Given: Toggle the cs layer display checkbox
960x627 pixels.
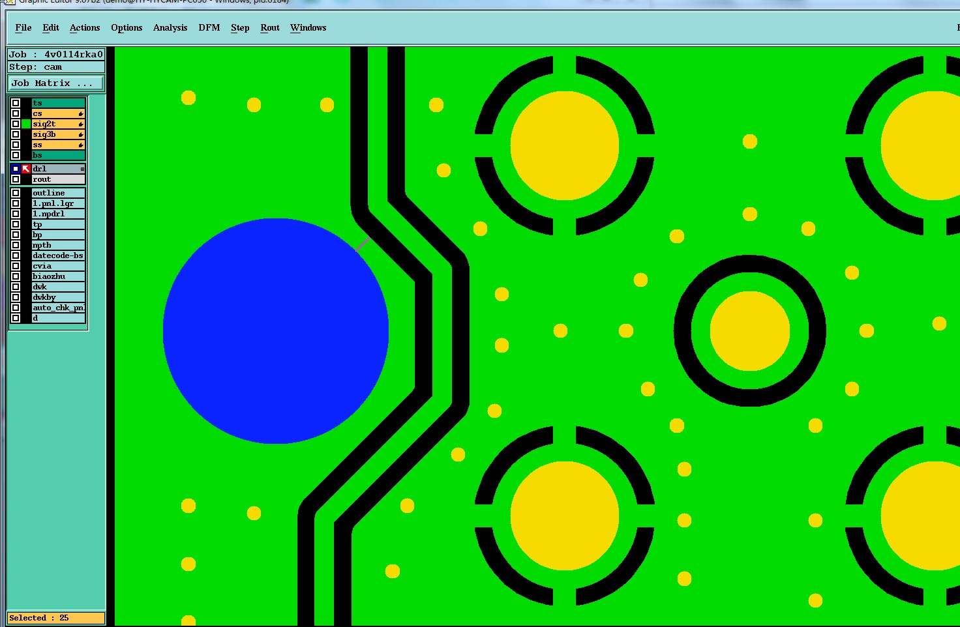Looking at the screenshot, I should [16, 113].
